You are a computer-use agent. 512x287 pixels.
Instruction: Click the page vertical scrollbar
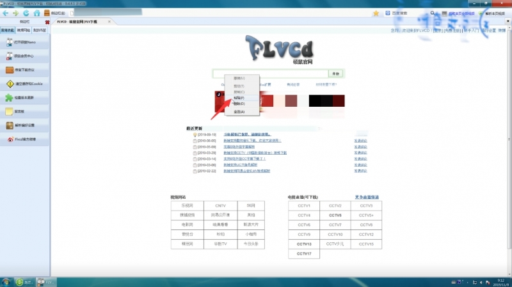pos(509,140)
